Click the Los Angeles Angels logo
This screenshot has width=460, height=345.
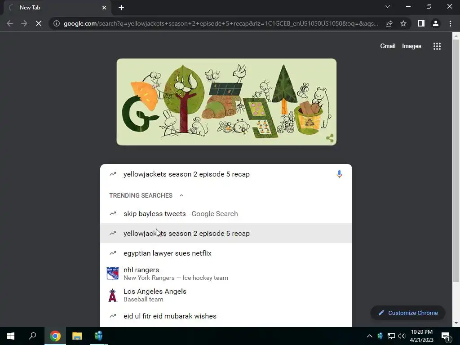point(113,295)
